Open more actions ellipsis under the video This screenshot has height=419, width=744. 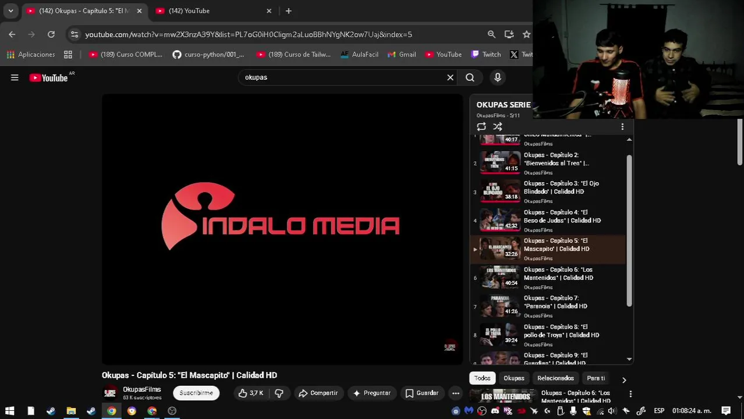click(x=456, y=393)
